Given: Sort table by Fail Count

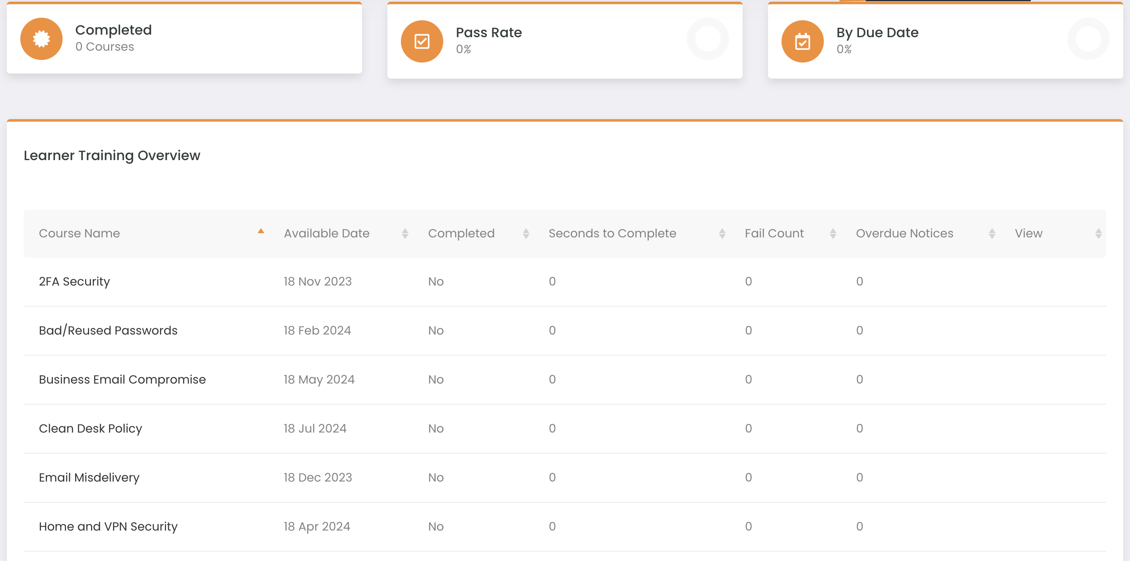Looking at the screenshot, I should [833, 234].
